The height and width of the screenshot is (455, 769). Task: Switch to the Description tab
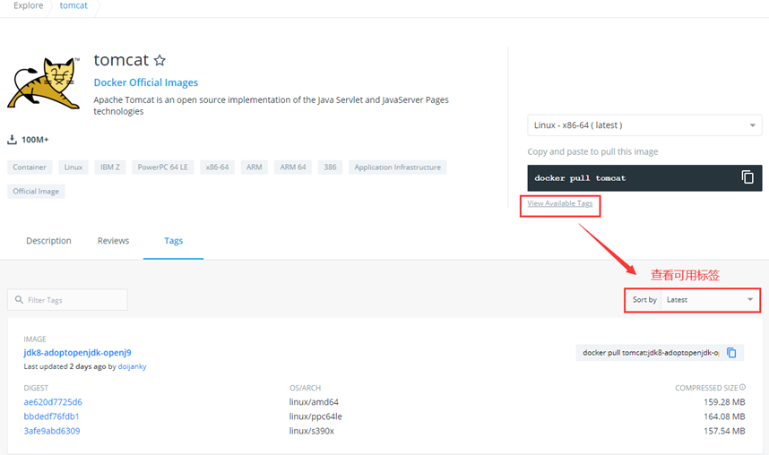pyautogui.click(x=48, y=241)
